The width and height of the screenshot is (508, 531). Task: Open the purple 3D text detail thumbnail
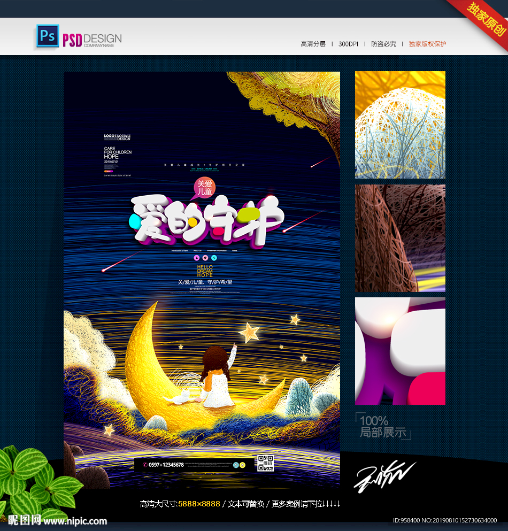coord(400,351)
